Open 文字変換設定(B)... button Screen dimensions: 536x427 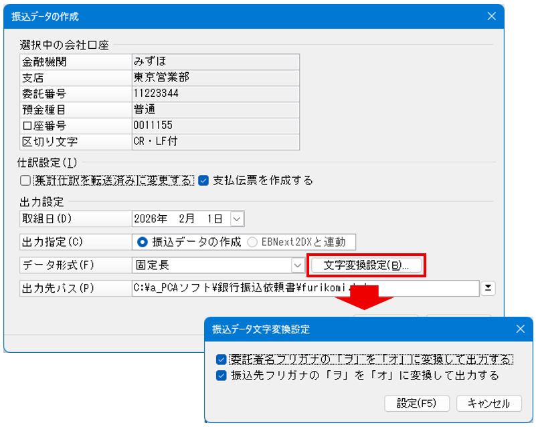point(366,265)
